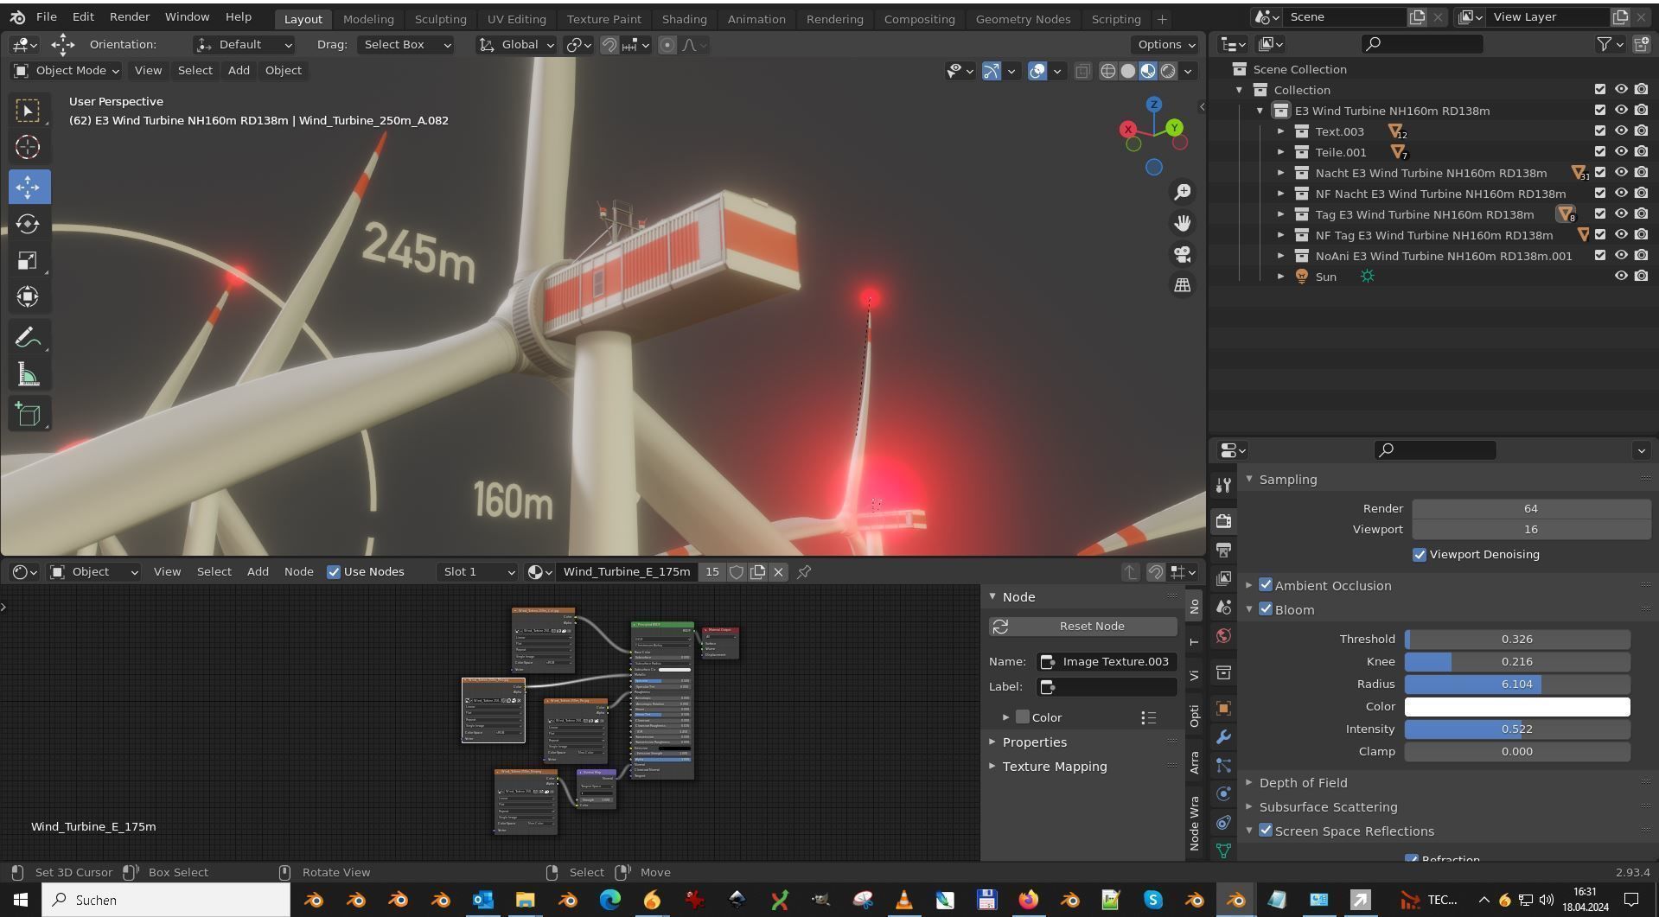Click the node Name field
Image resolution: width=1659 pixels, height=917 pixels.
1107,662
